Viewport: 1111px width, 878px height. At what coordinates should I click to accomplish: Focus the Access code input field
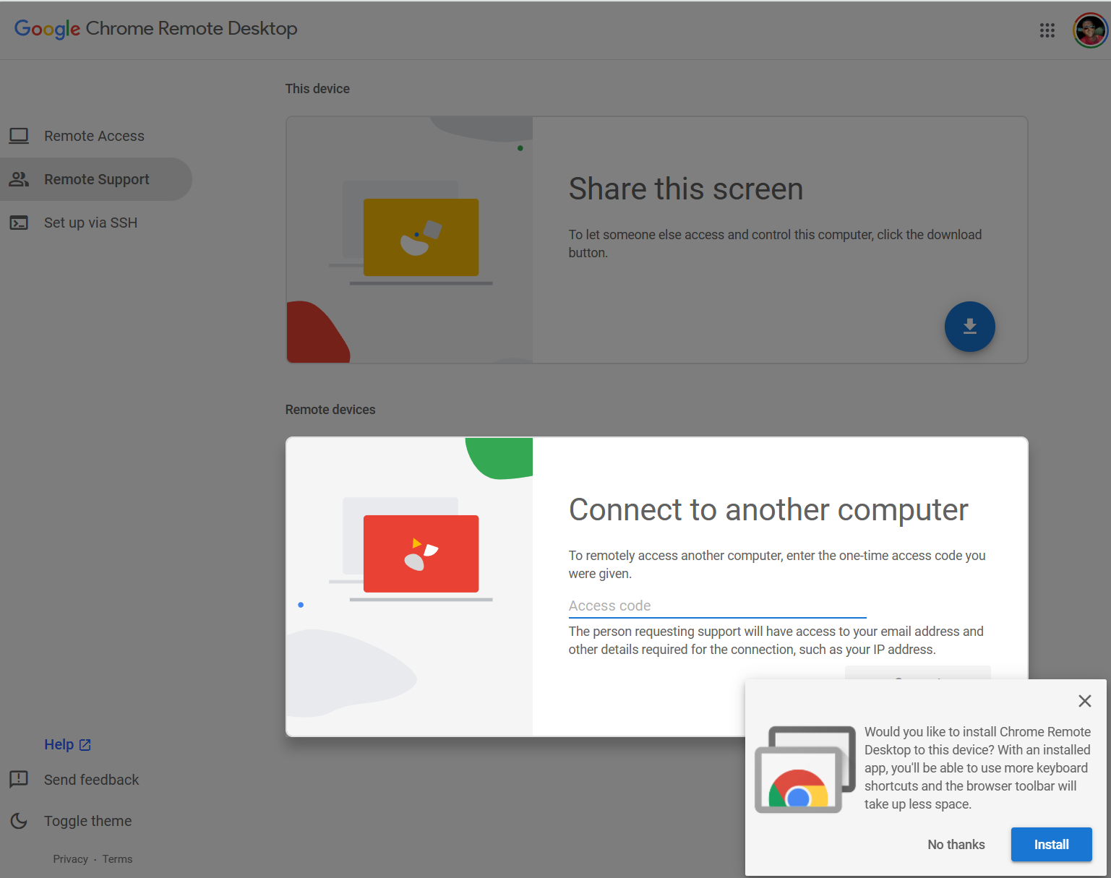[716, 606]
